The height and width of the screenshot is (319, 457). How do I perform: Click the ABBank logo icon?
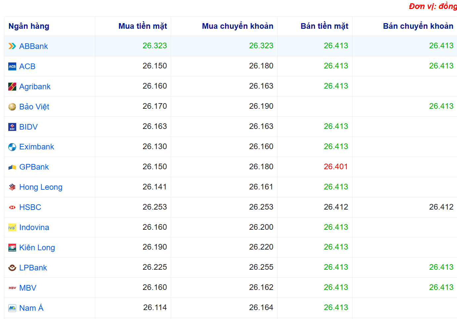point(12,46)
